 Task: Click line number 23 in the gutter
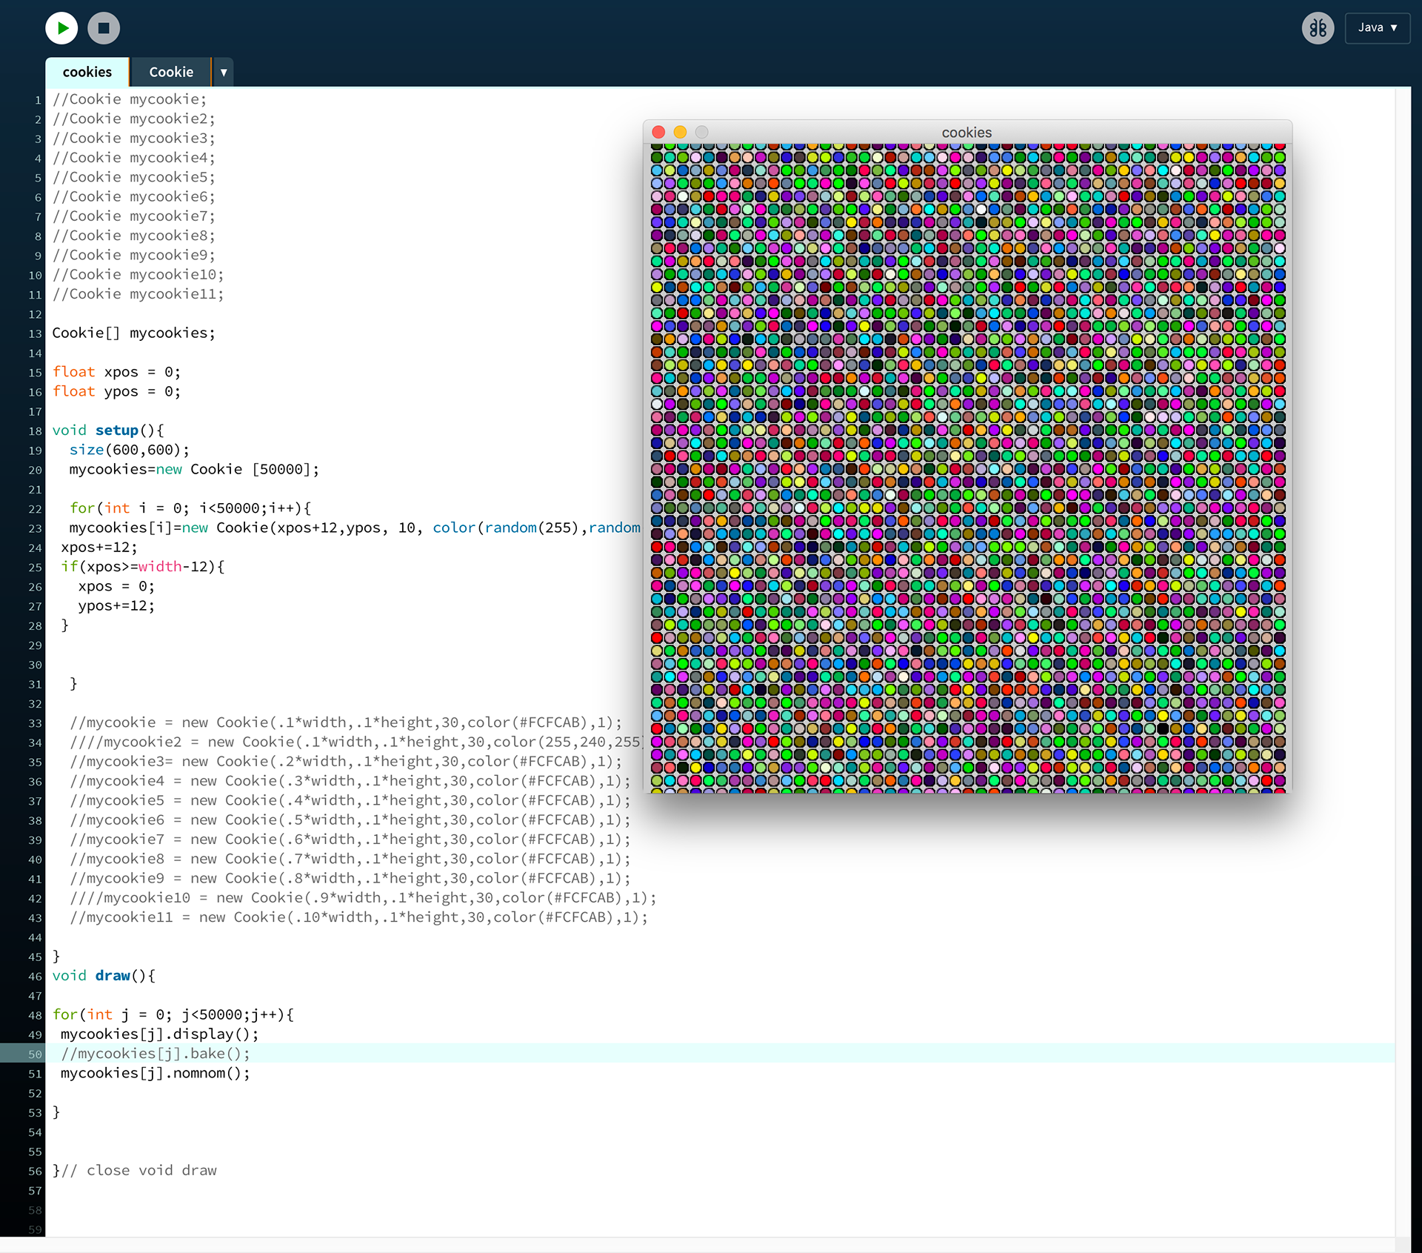tap(35, 528)
